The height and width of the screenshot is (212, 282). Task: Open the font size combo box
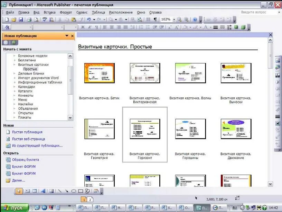(x=71, y=27)
